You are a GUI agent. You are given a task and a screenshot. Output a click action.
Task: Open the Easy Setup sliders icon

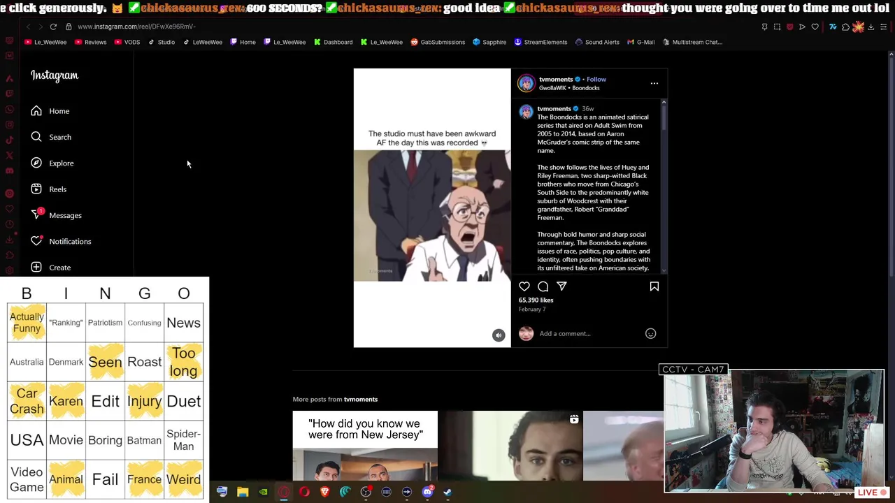point(884,27)
